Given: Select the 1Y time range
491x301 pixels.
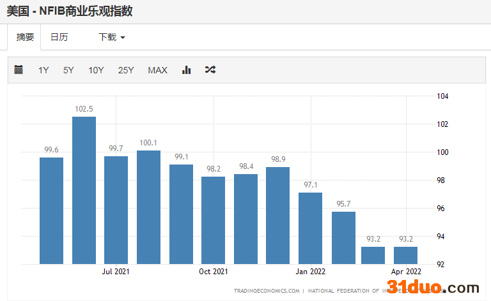Looking at the screenshot, I should [x=43, y=70].
